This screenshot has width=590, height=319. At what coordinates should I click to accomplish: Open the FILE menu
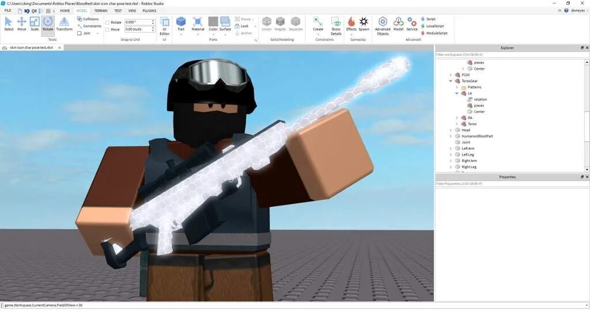[7, 10]
